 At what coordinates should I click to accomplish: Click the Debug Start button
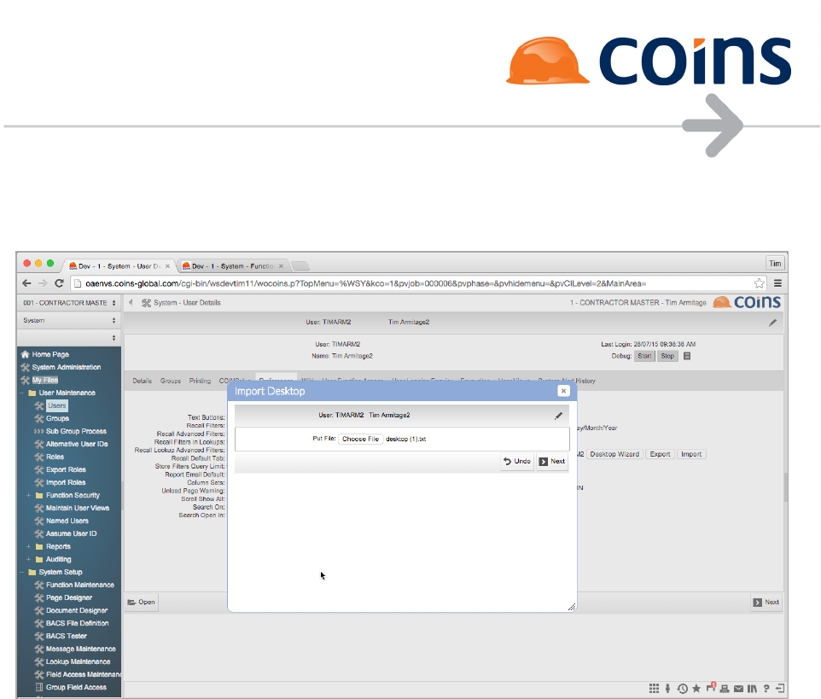(644, 356)
